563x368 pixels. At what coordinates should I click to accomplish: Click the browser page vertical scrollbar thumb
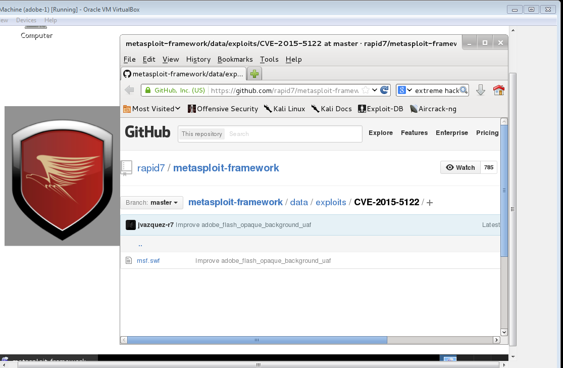coord(504,191)
